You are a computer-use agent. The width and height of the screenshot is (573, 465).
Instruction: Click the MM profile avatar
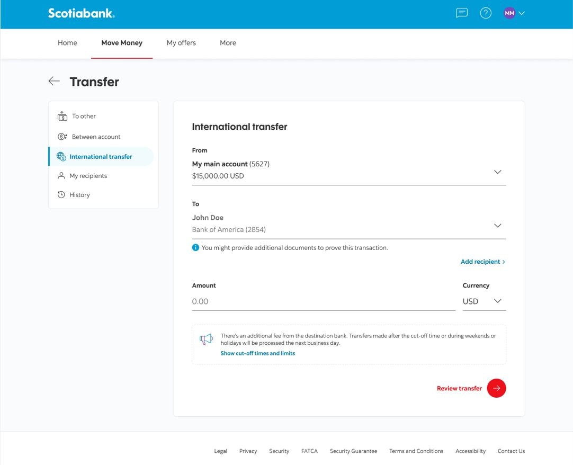point(509,13)
